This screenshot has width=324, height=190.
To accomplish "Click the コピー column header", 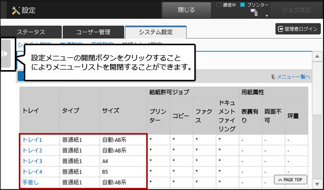I will pos(181,116).
